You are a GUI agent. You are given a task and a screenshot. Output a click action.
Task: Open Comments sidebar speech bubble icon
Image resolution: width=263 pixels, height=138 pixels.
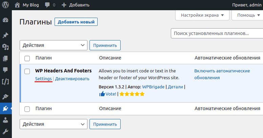(x=5, y=70)
